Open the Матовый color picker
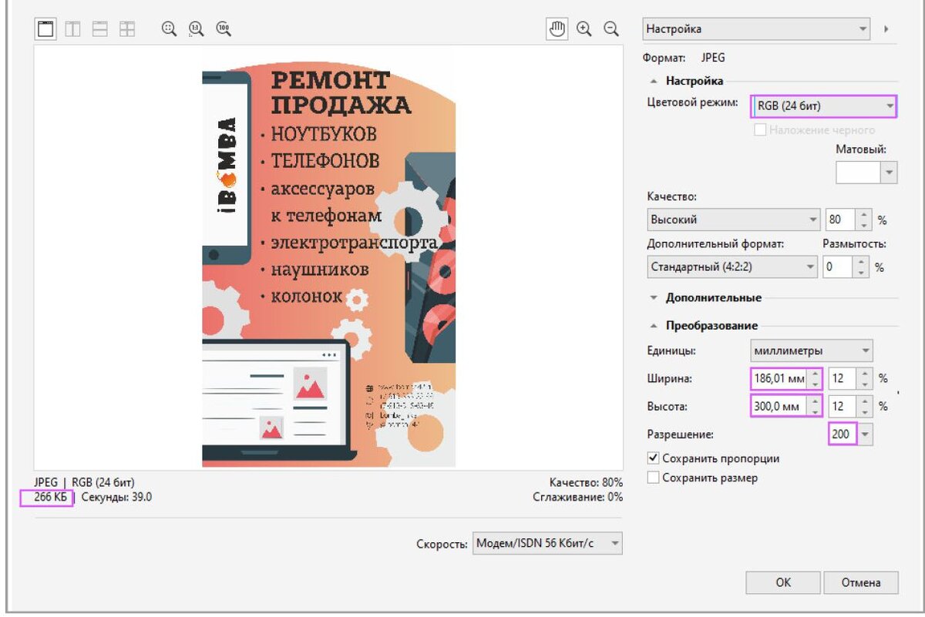Image resolution: width=925 pixels, height=617 pixels. click(866, 173)
